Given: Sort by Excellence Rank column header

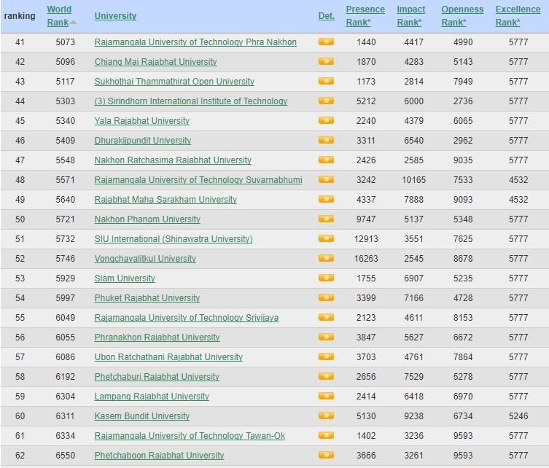Looking at the screenshot, I should [518, 16].
